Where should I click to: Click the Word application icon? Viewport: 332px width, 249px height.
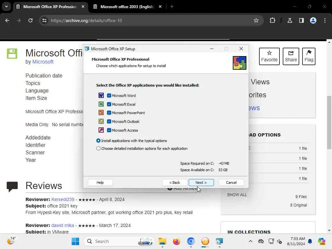pos(101,96)
